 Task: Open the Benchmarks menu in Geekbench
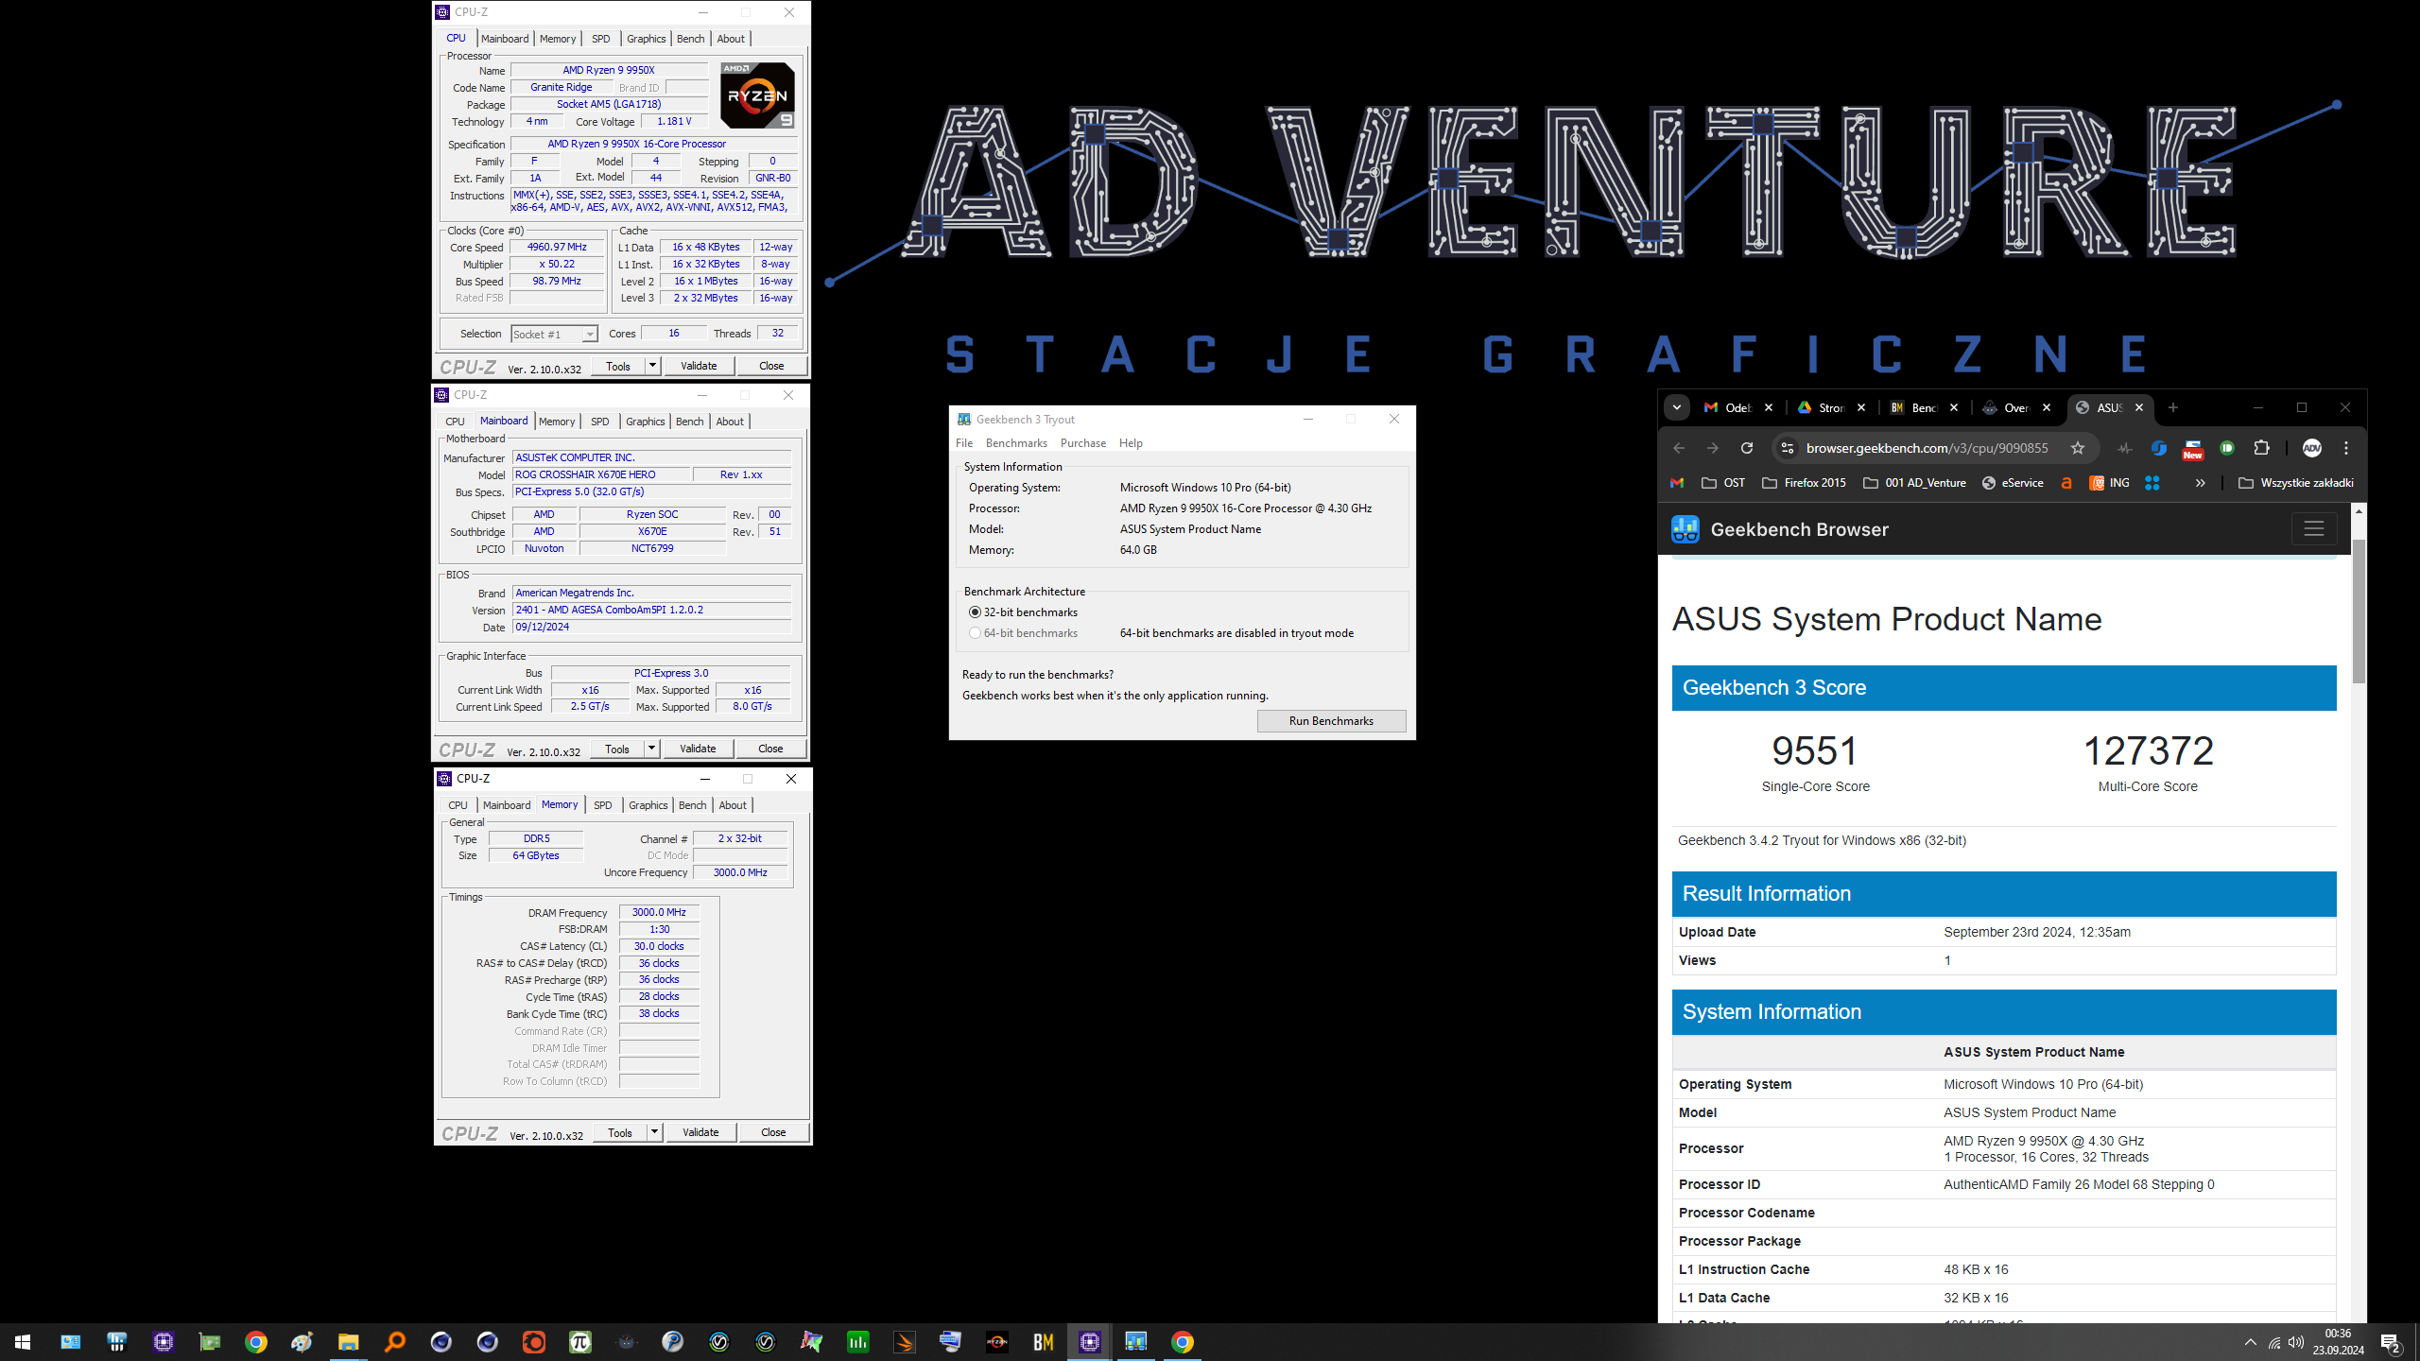click(x=1016, y=443)
